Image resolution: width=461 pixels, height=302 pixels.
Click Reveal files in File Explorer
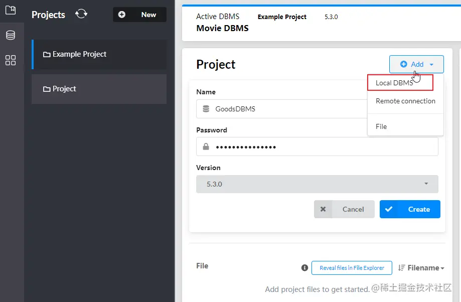352,268
